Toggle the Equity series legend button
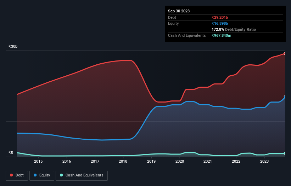 42,175
